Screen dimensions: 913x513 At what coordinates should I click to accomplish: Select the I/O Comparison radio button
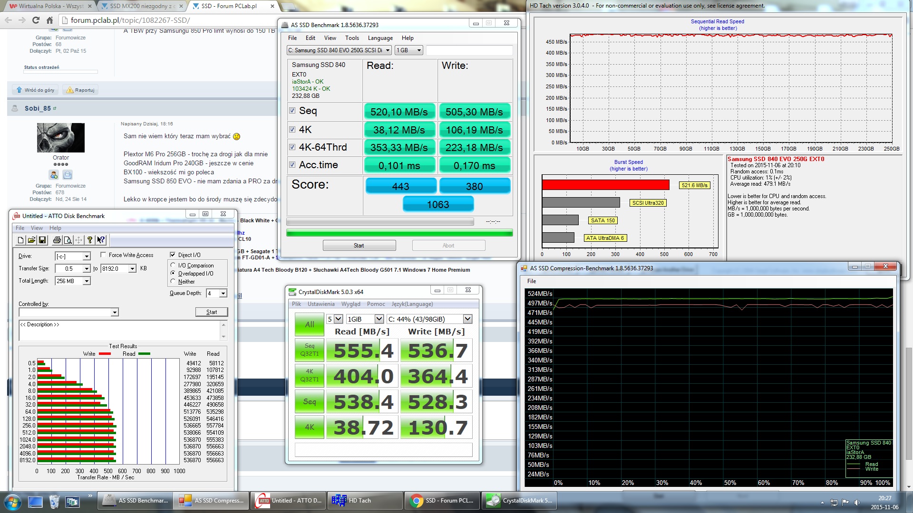point(173,266)
